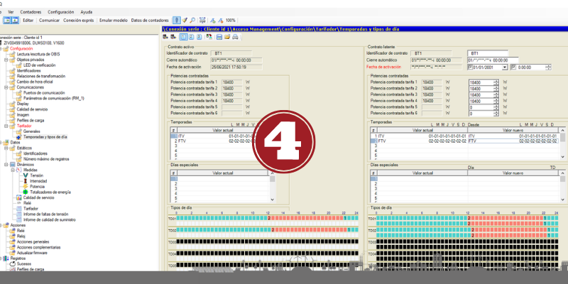Click the save disk icon in panel toolbar
The image size is (568, 284).
[x=219, y=37]
